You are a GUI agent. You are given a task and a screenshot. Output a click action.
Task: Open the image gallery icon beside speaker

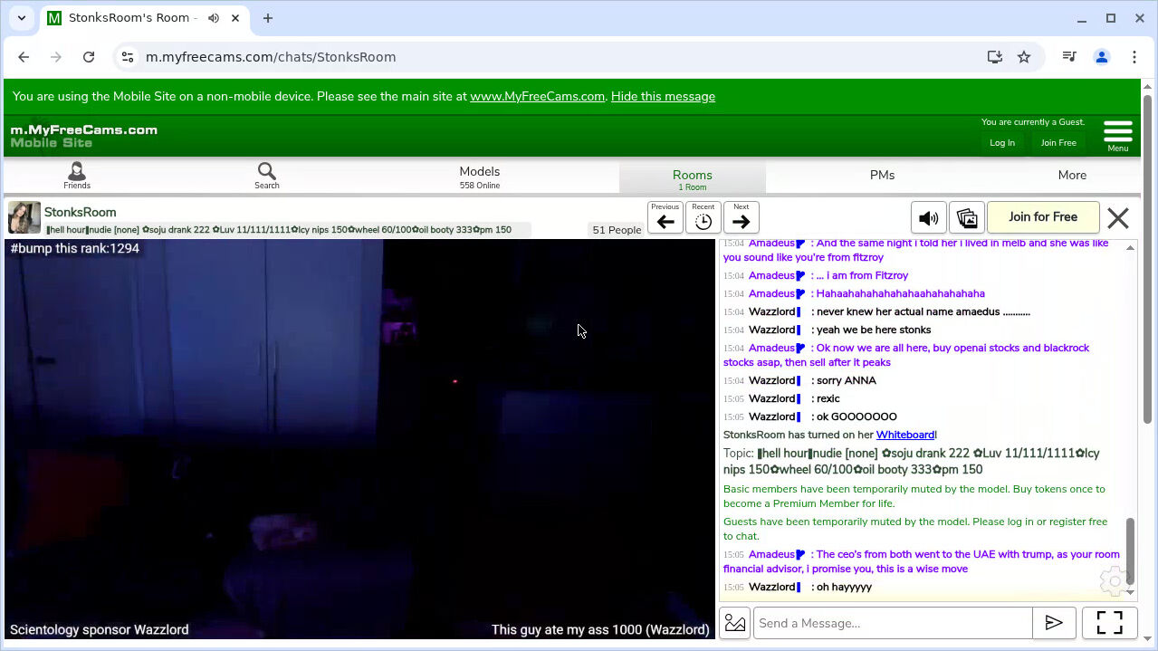coord(966,218)
